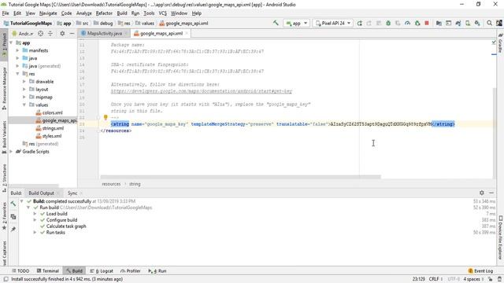Click the CRLF line separator indicator

(435, 279)
